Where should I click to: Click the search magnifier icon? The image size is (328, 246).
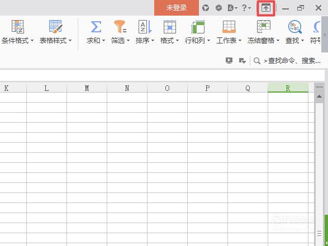[x=257, y=61]
